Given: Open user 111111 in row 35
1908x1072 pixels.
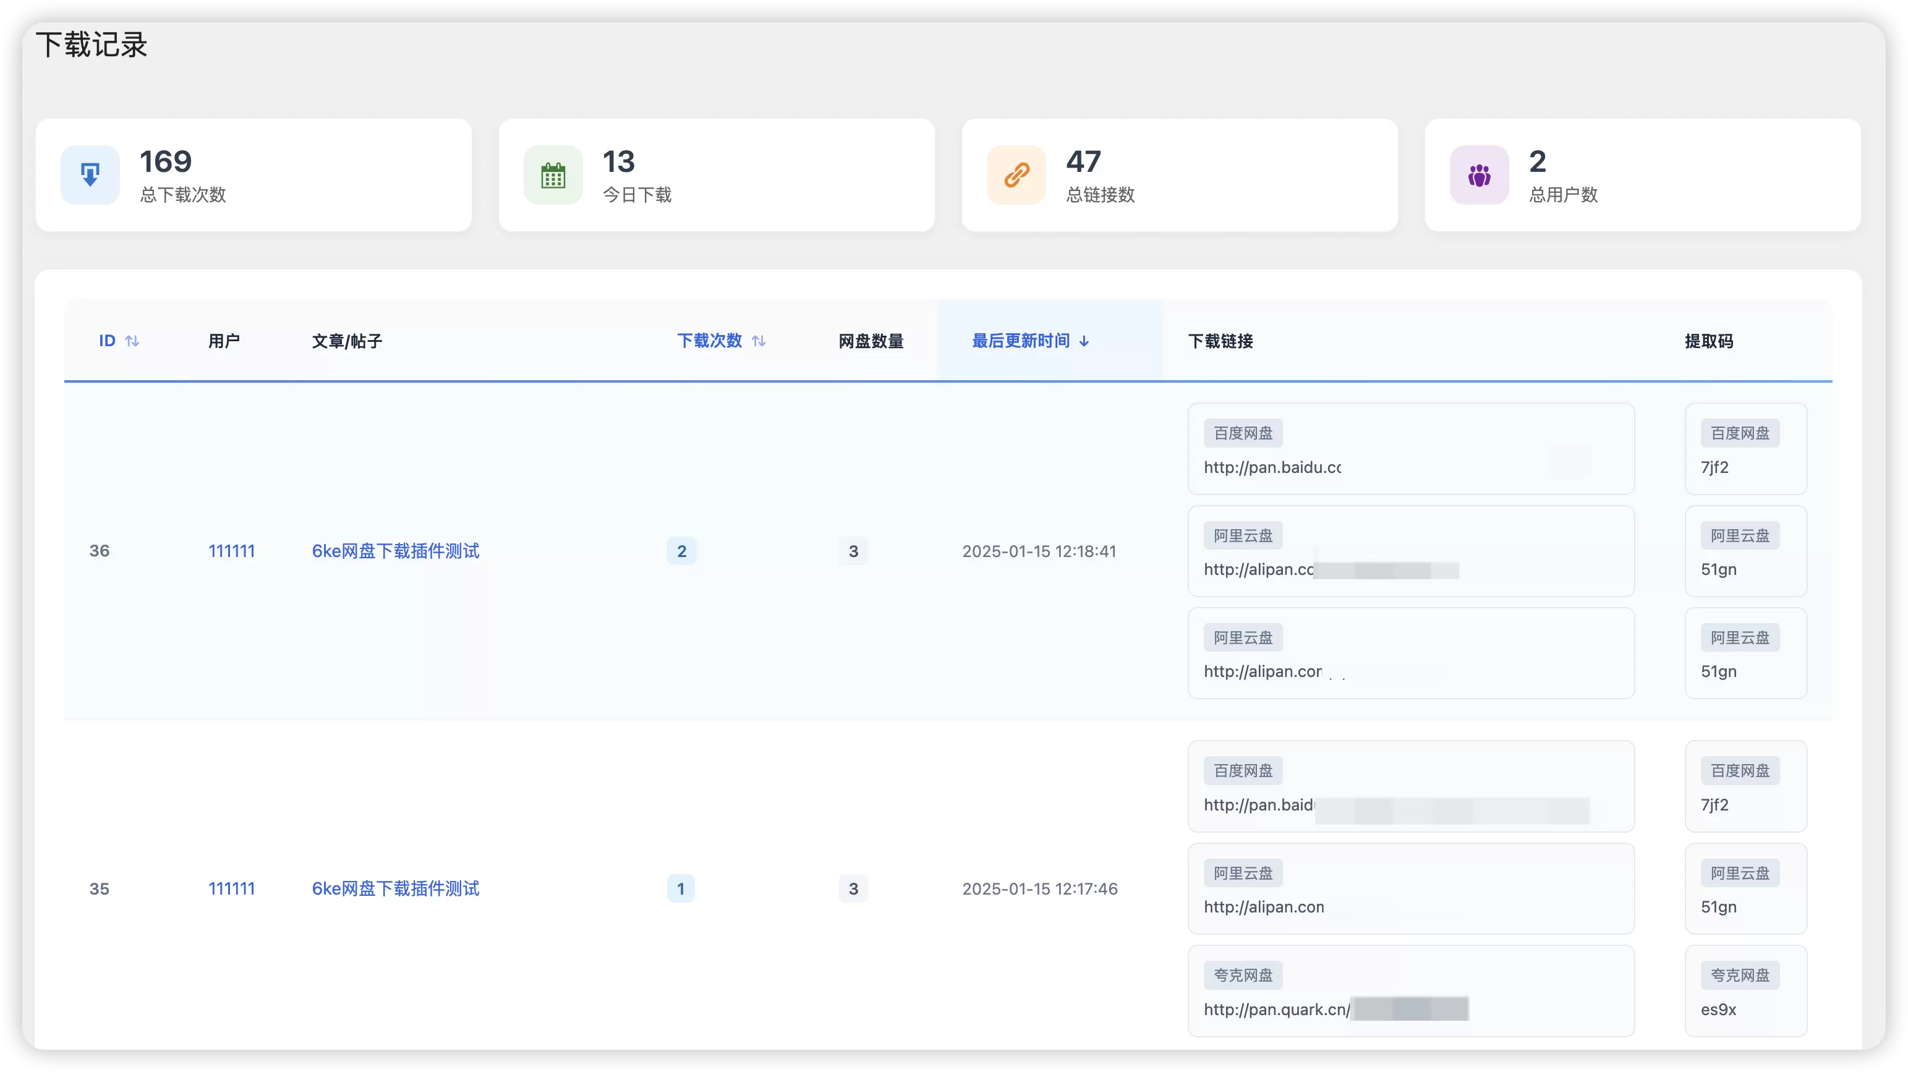Looking at the screenshot, I should (231, 888).
